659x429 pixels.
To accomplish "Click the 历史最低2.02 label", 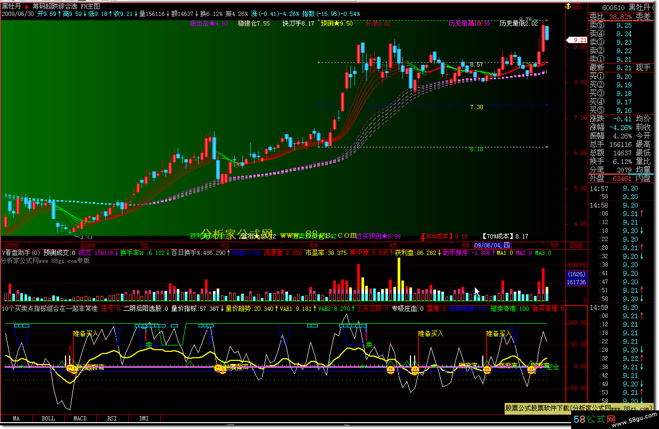I will [x=519, y=23].
